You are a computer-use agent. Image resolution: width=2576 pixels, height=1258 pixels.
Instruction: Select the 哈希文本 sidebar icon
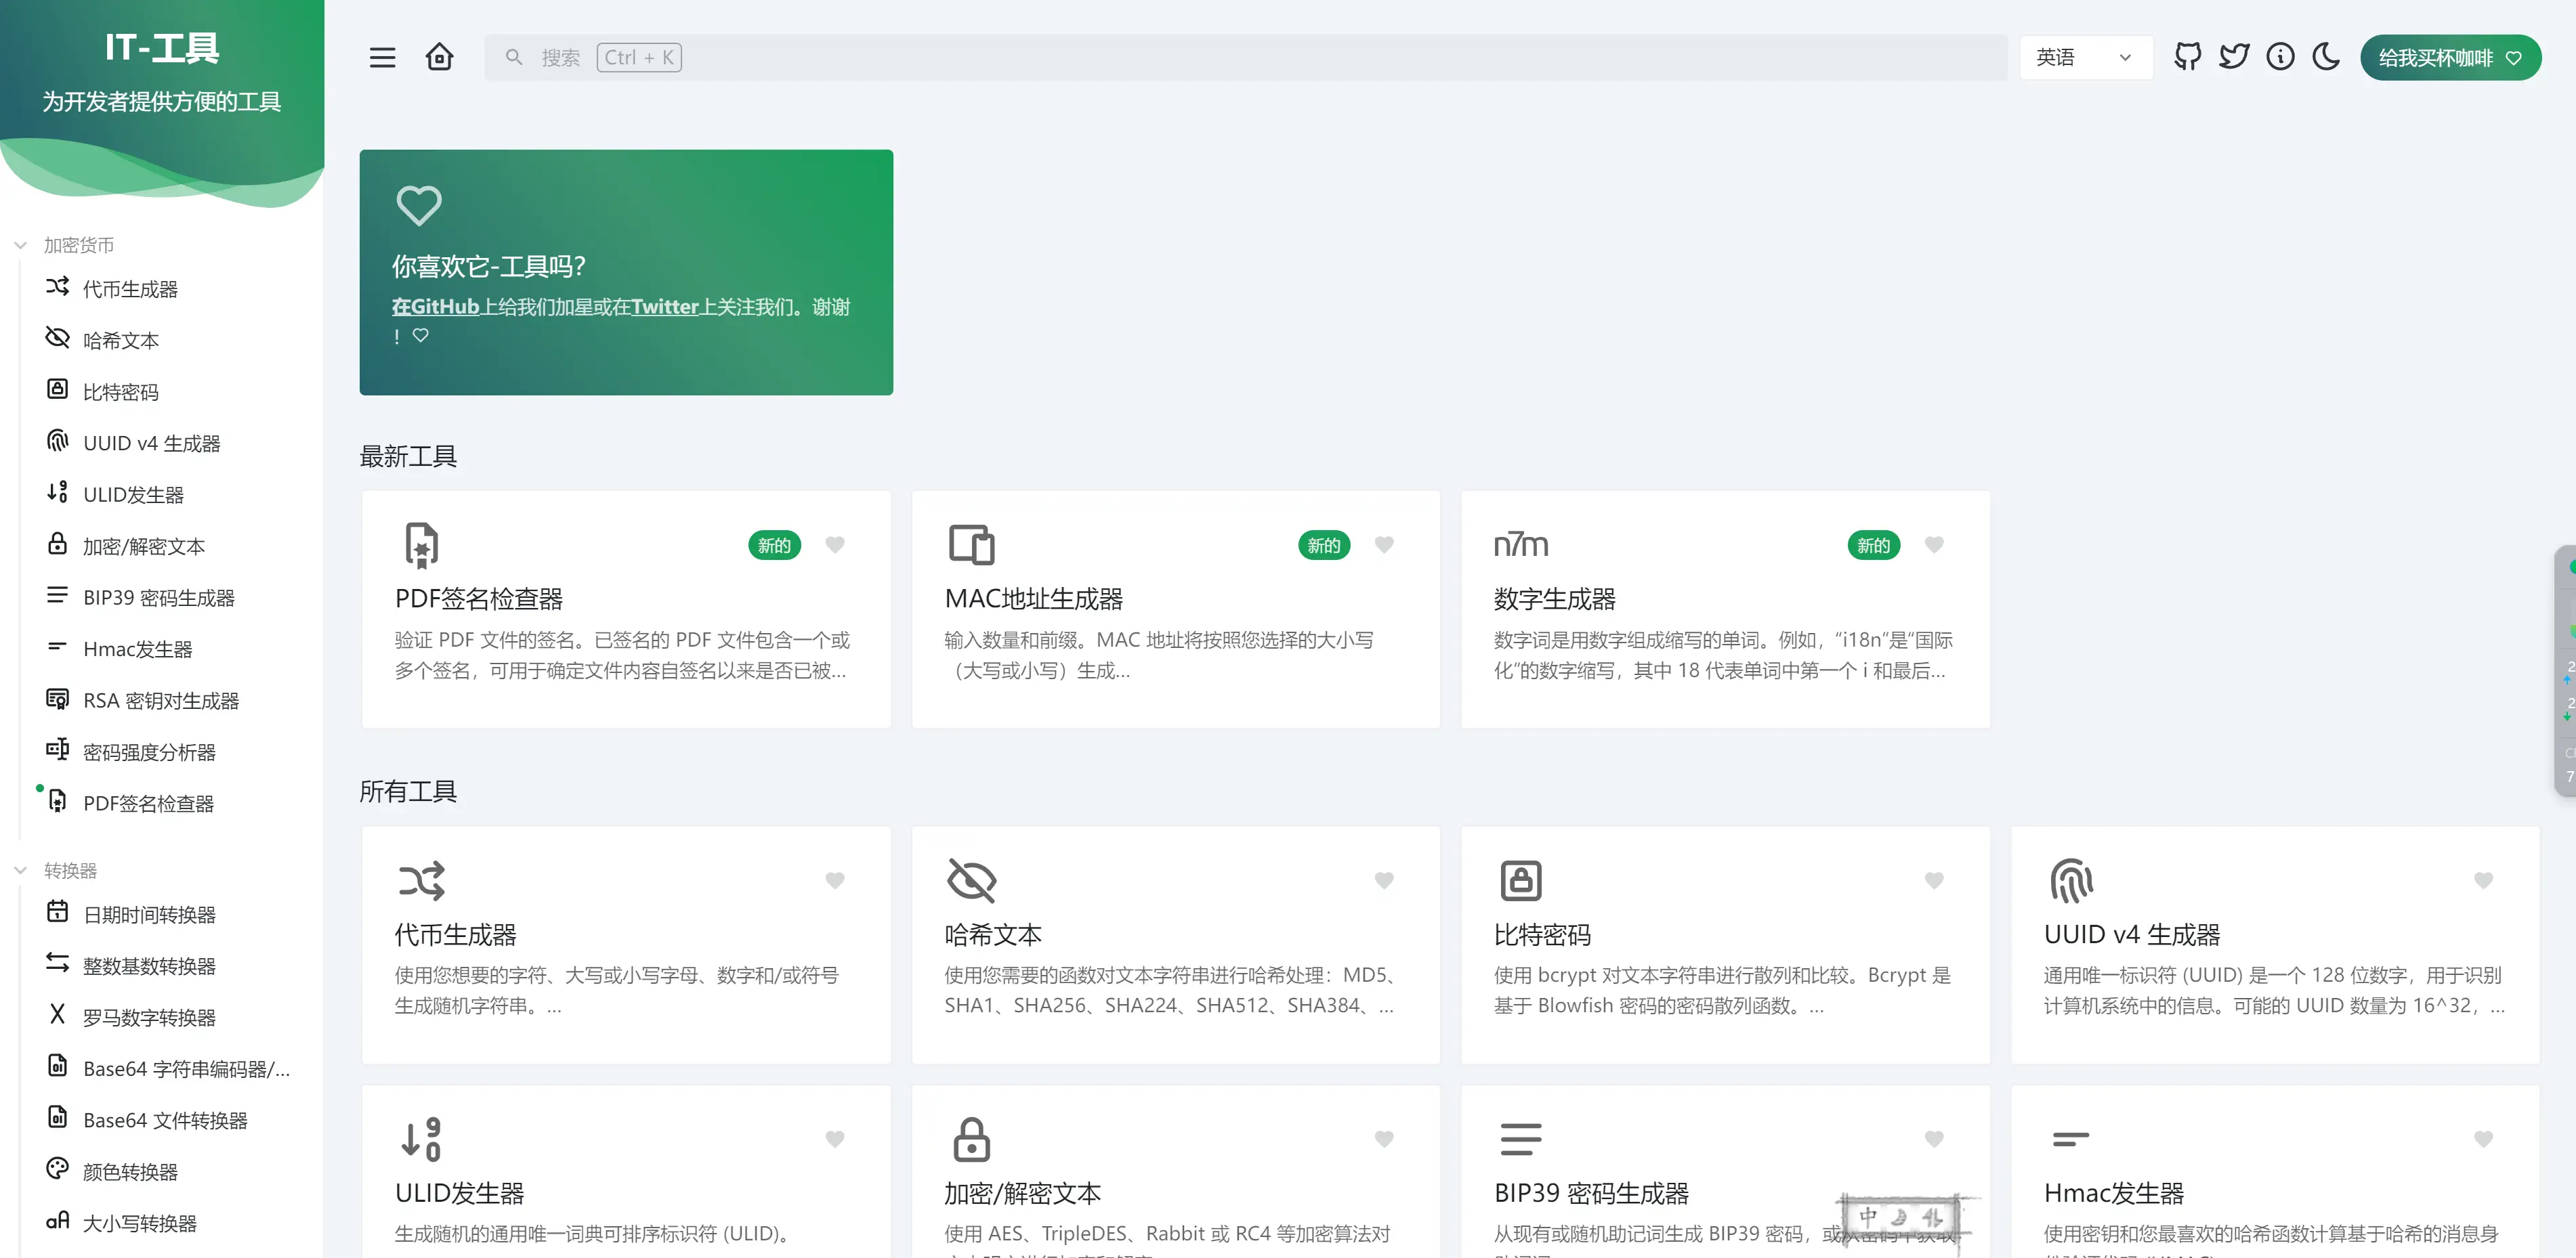point(57,339)
